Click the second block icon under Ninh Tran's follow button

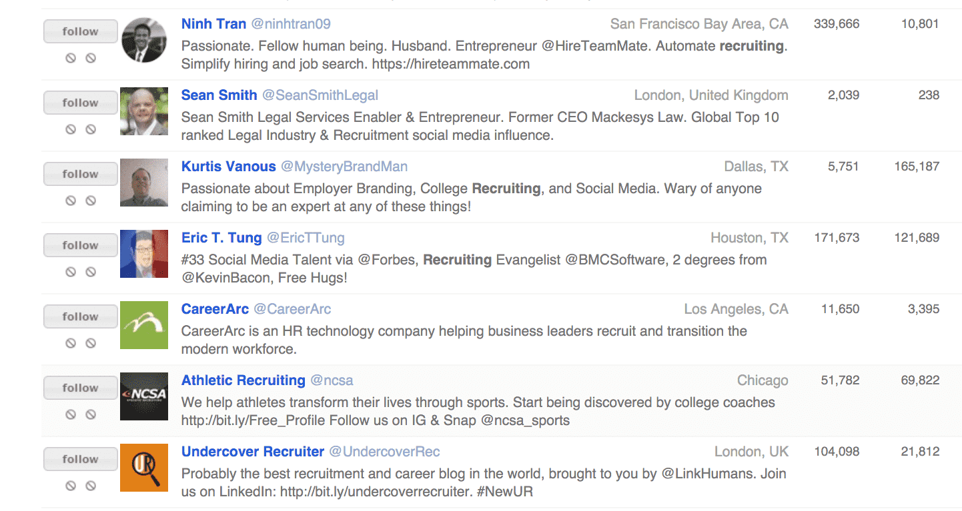tap(91, 58)
